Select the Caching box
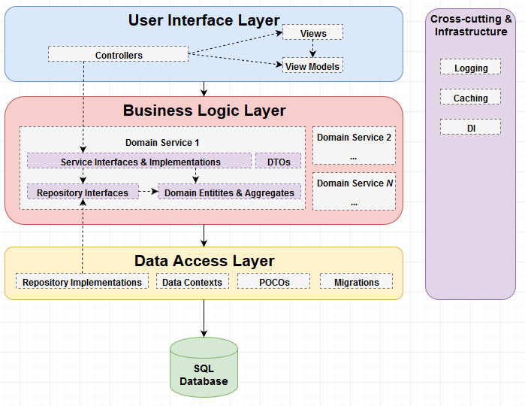 click(x=470, y=97)
